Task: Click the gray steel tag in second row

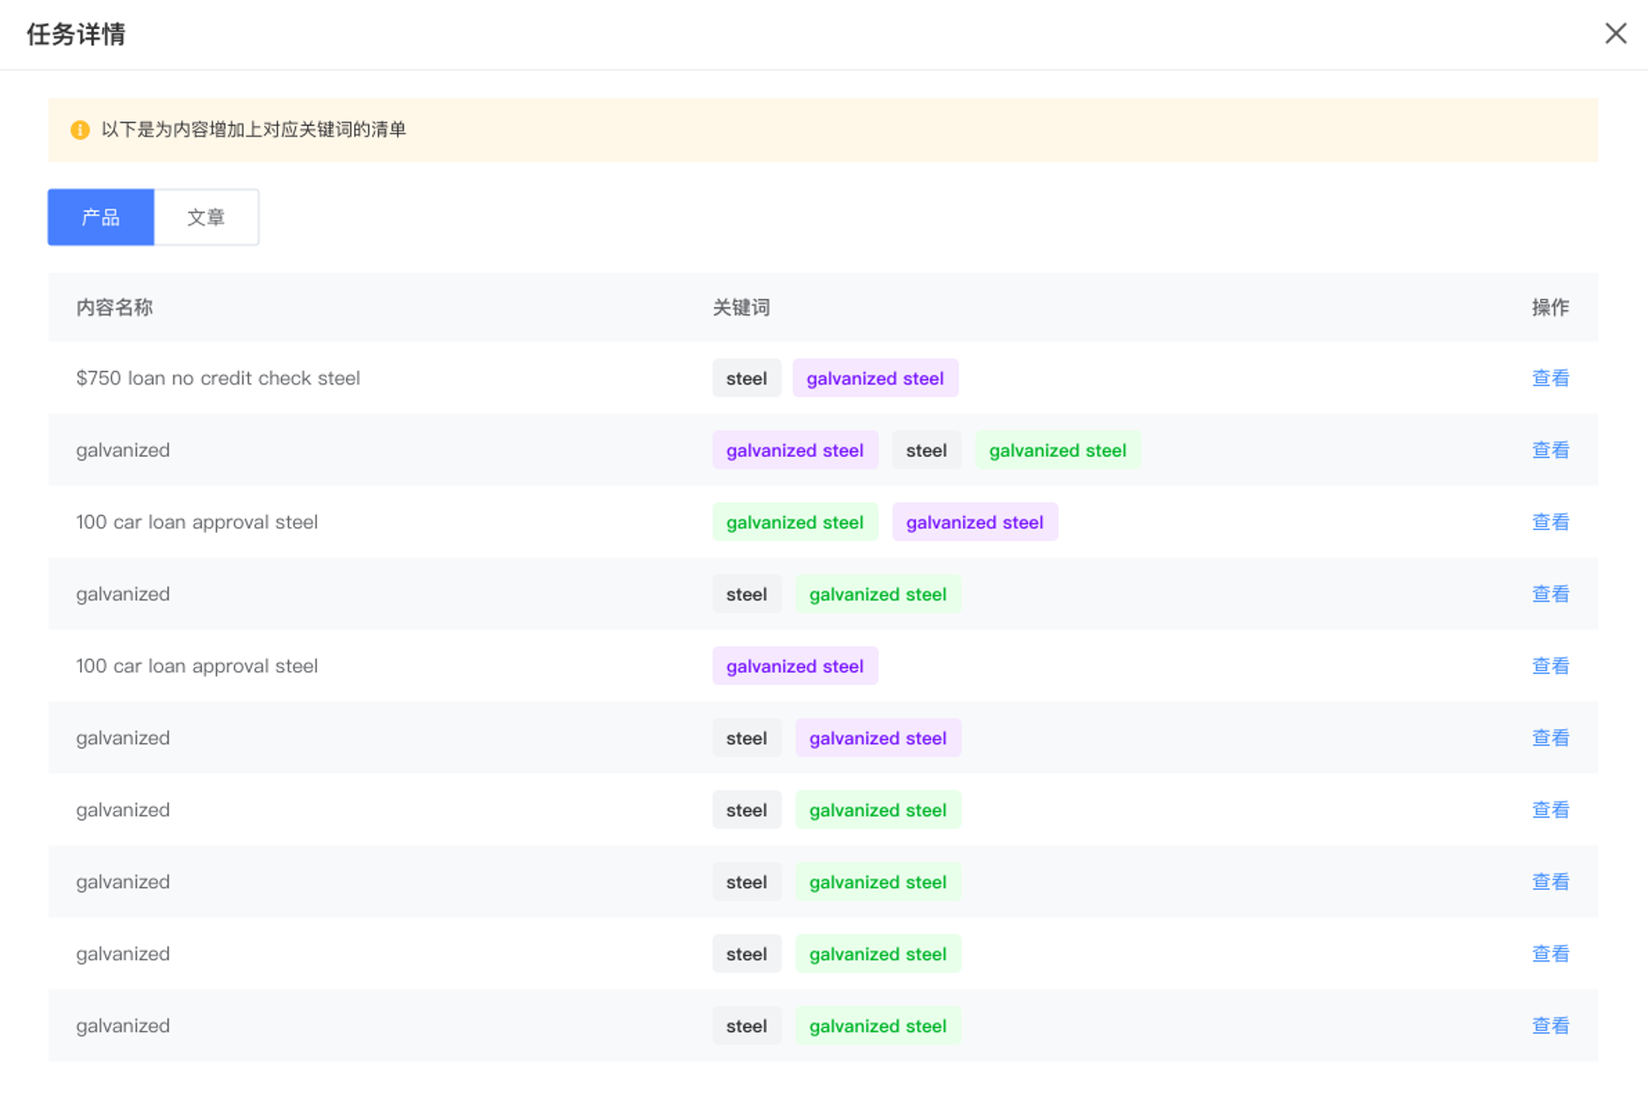Action: tap(925, 450)
